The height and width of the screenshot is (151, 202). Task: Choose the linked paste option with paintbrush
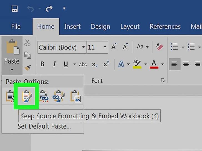[x=59, y=96]
